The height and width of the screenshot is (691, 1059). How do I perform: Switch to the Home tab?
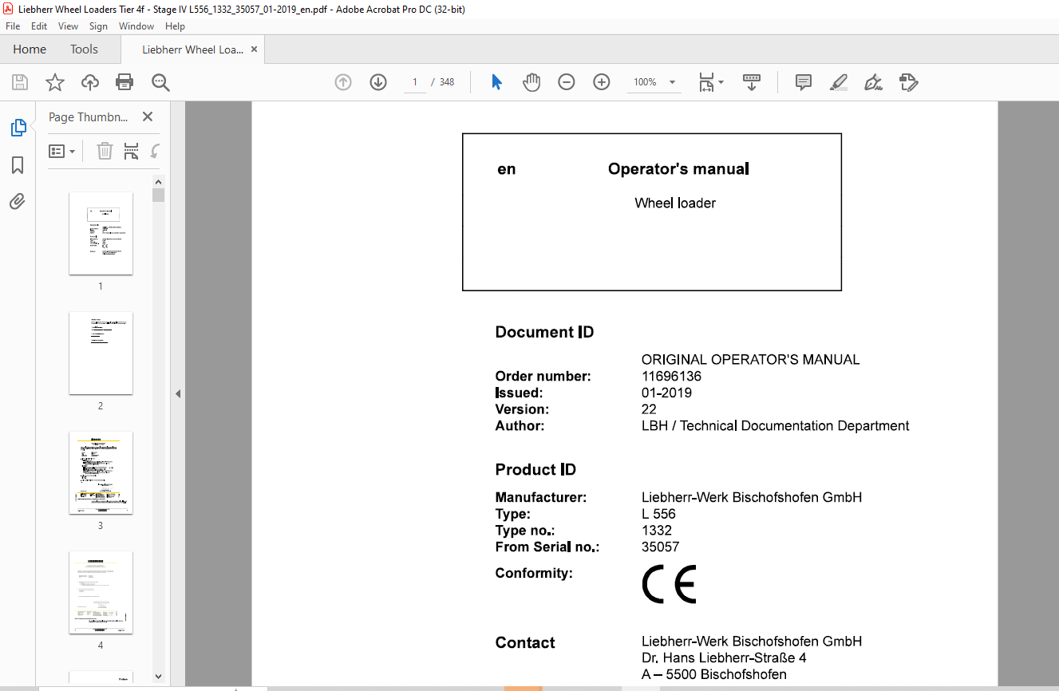[x=30, y=49]
